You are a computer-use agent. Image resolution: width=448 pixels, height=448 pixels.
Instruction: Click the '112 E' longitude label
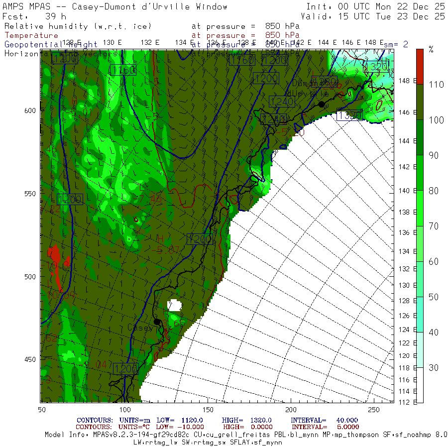tap(407, 402)
